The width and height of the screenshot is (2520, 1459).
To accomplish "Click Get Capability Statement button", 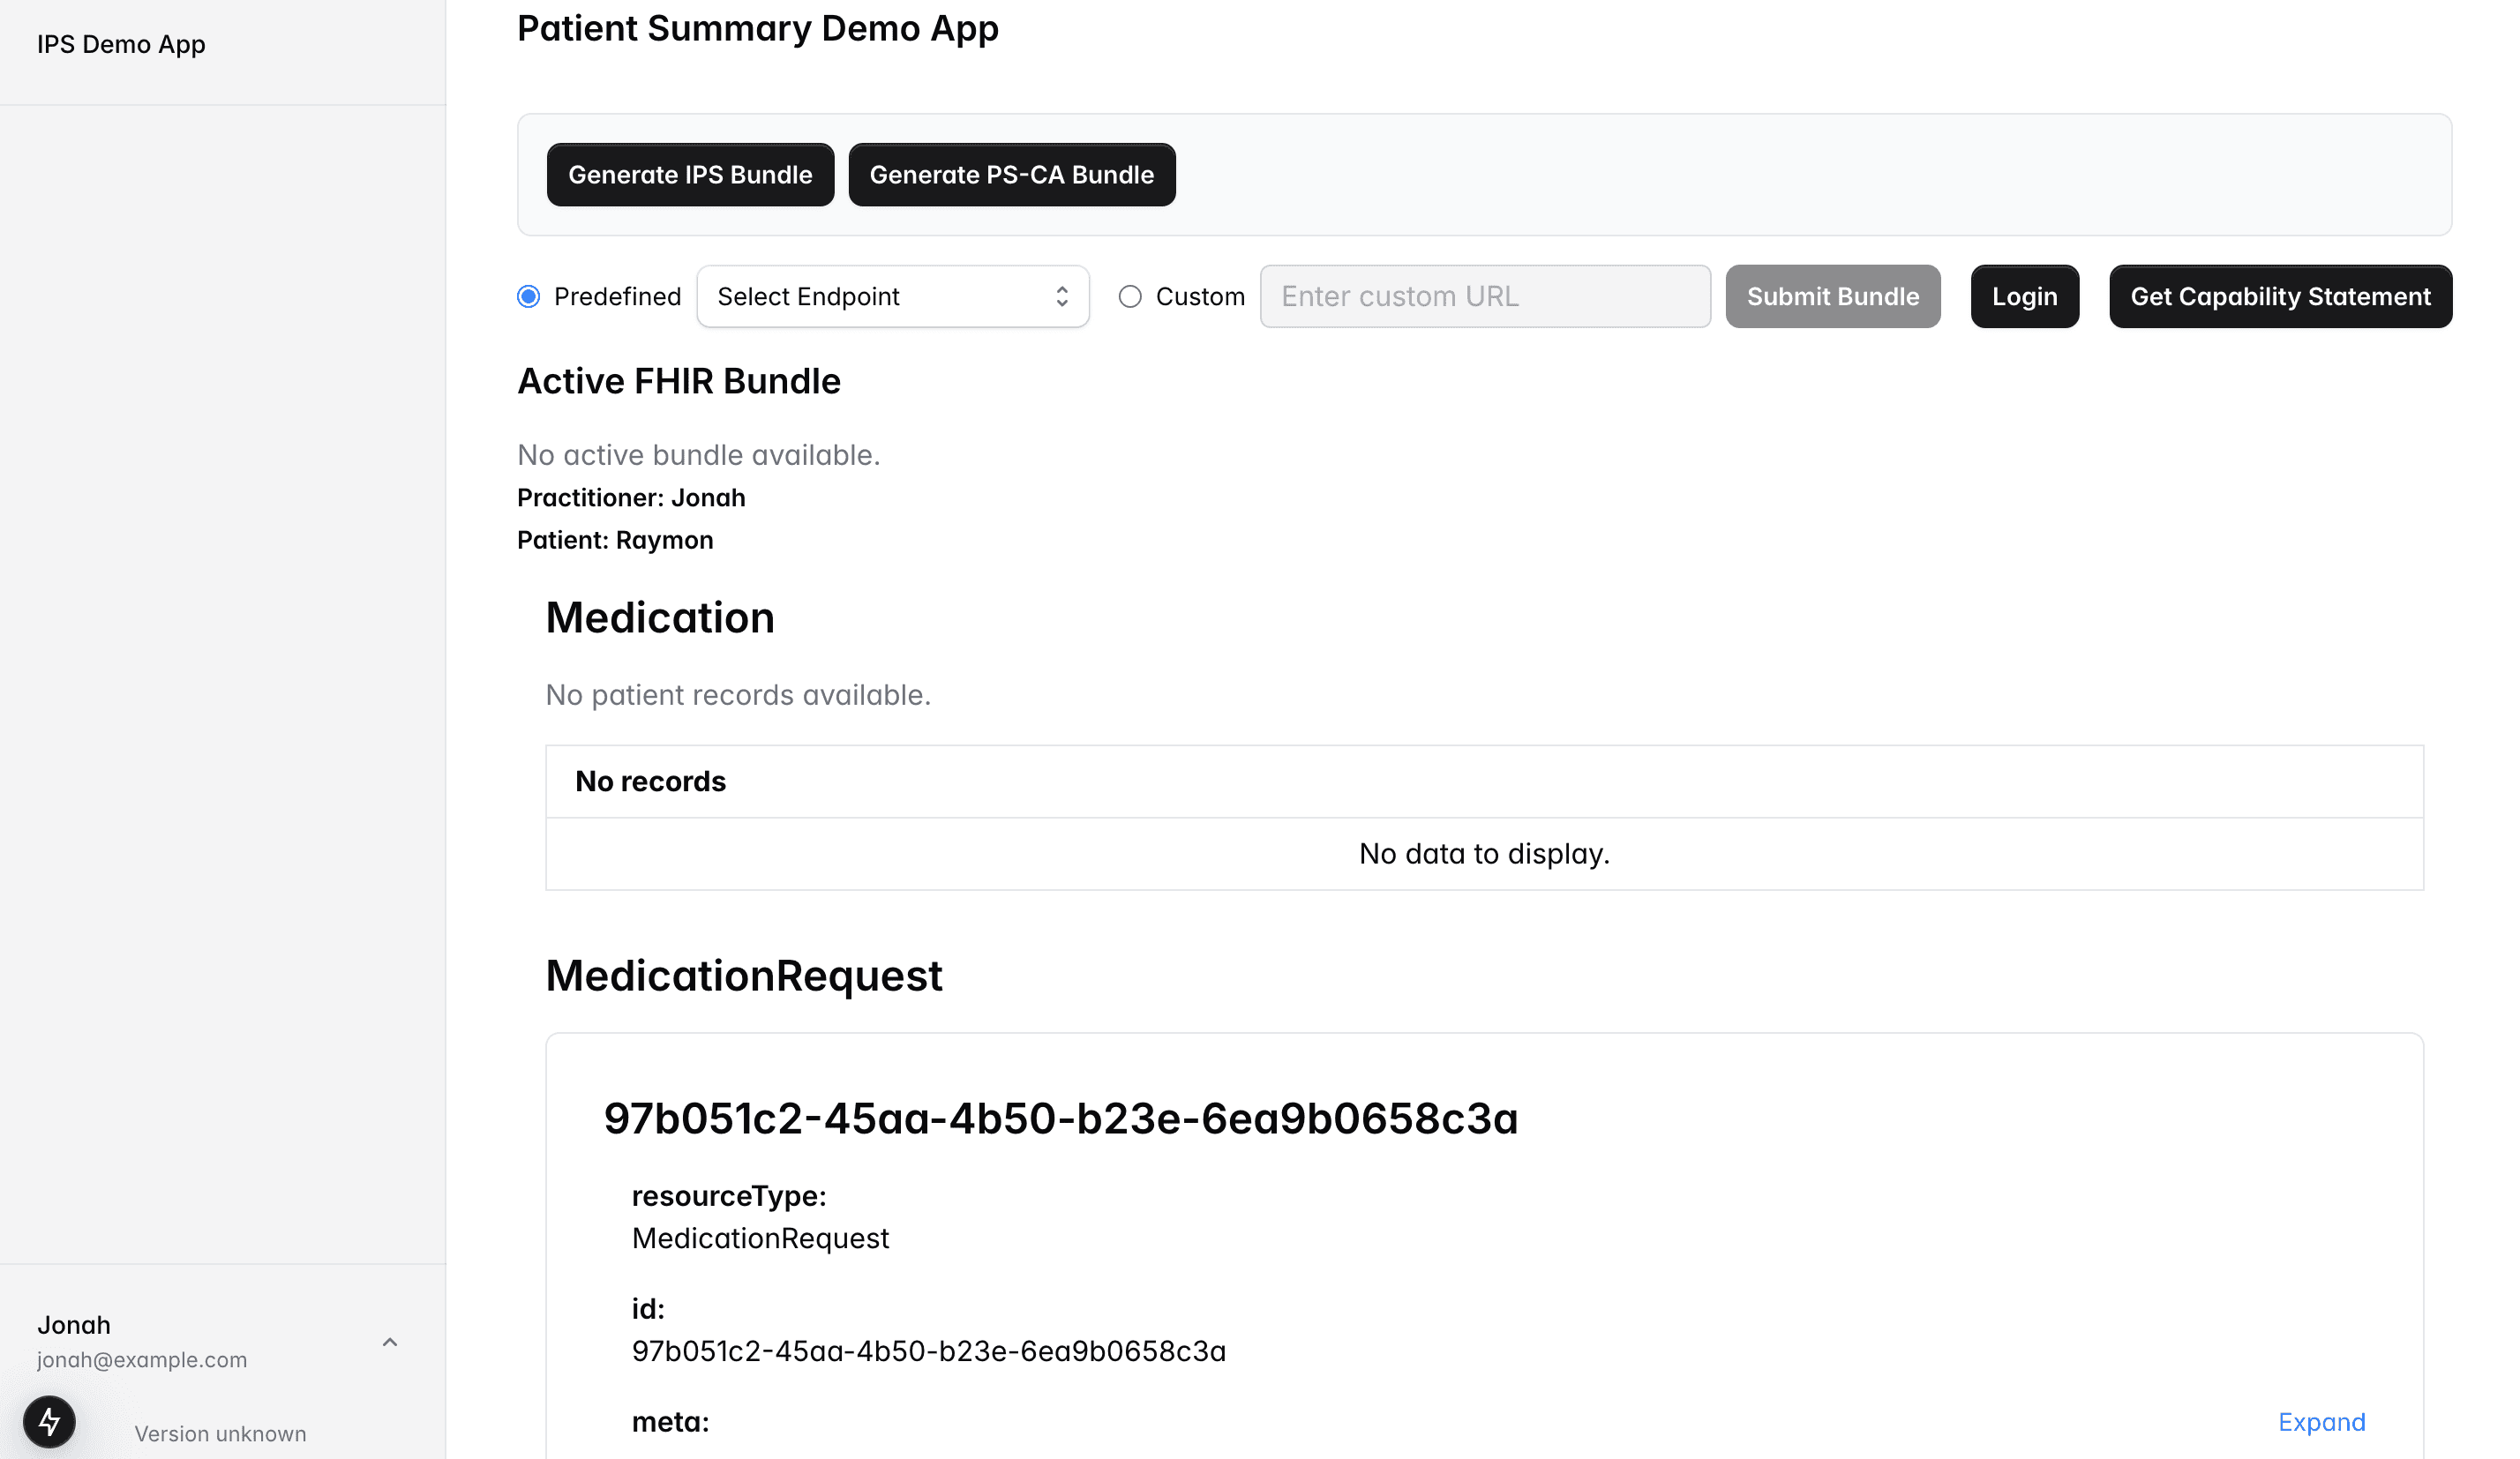I will pyautogui.click(x=2279, y=297).
